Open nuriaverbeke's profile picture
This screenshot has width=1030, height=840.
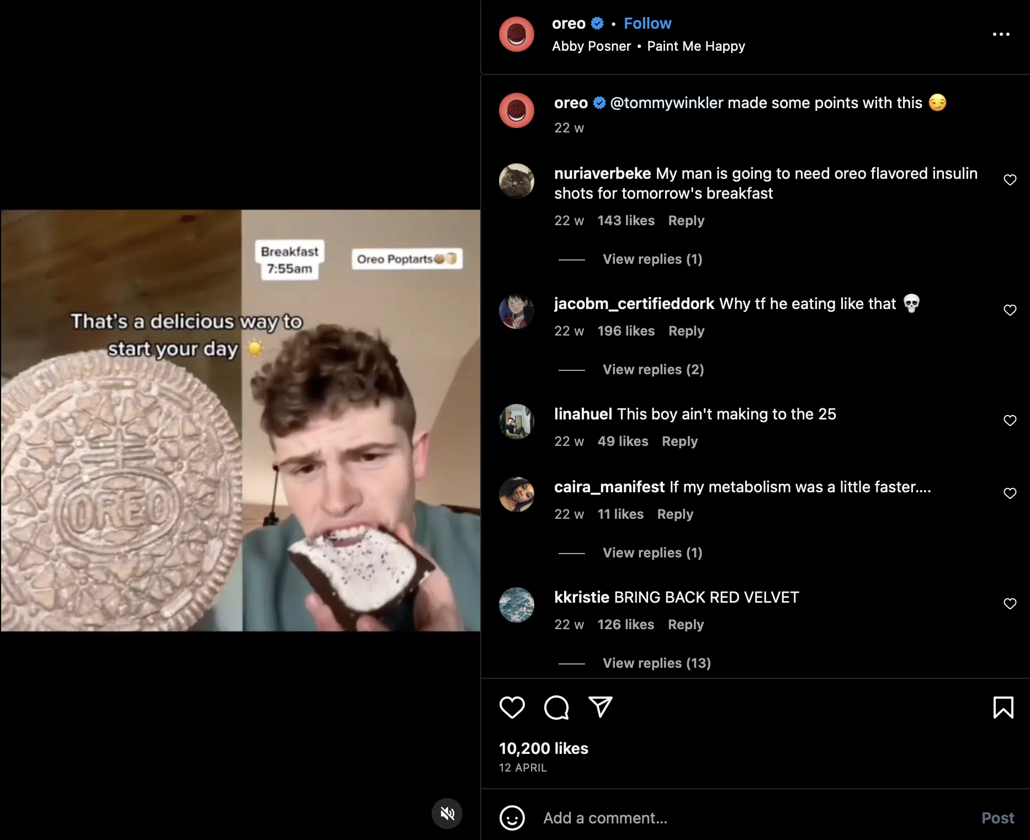[516, 181]
